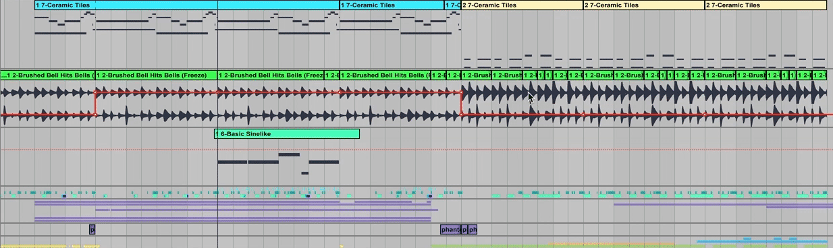
Task: Select the 1 6-Basic Sinelike clip header
Action: [x=287, y=134]
